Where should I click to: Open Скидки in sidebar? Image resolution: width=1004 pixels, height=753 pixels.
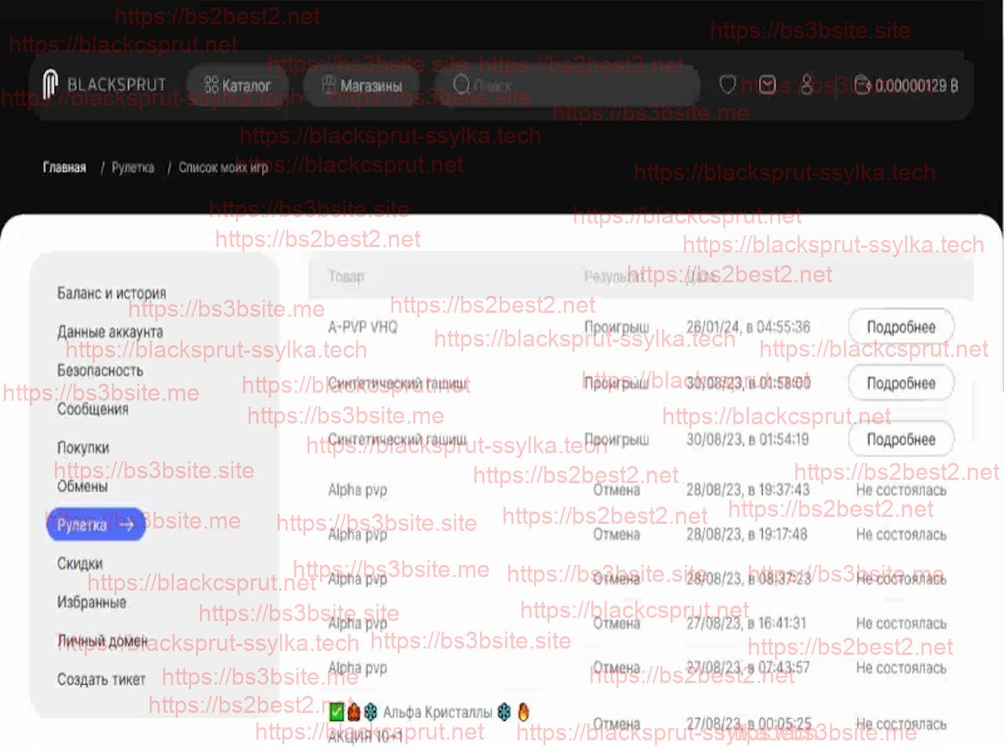(79, 563)
